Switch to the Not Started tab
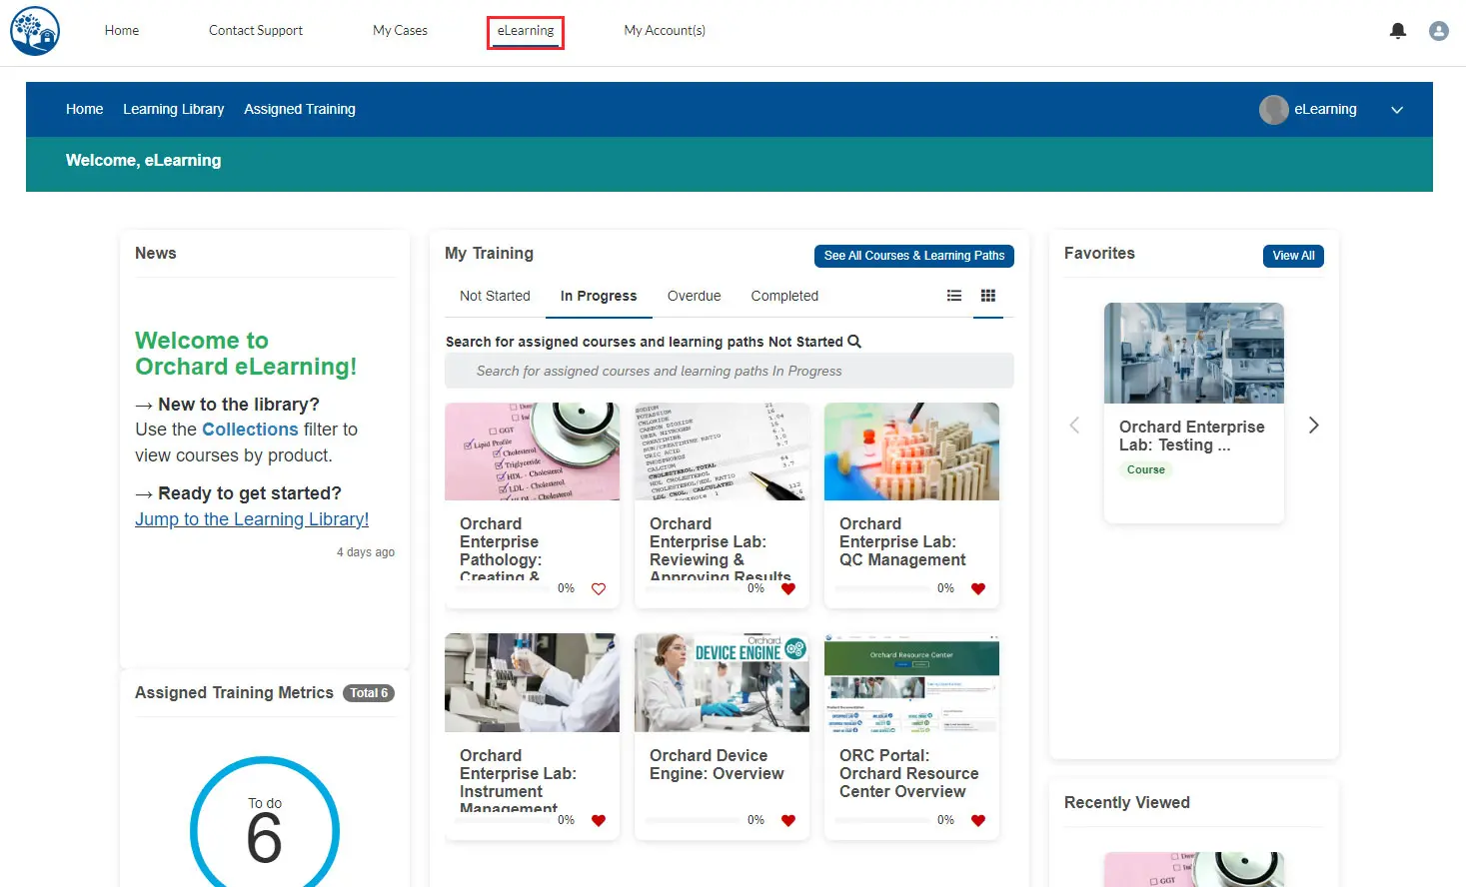 [x=495, y=297]
